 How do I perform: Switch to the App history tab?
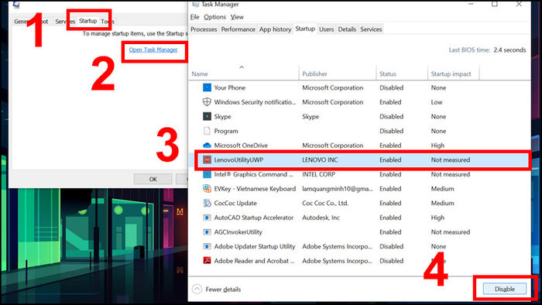click(x=275, y=29)
